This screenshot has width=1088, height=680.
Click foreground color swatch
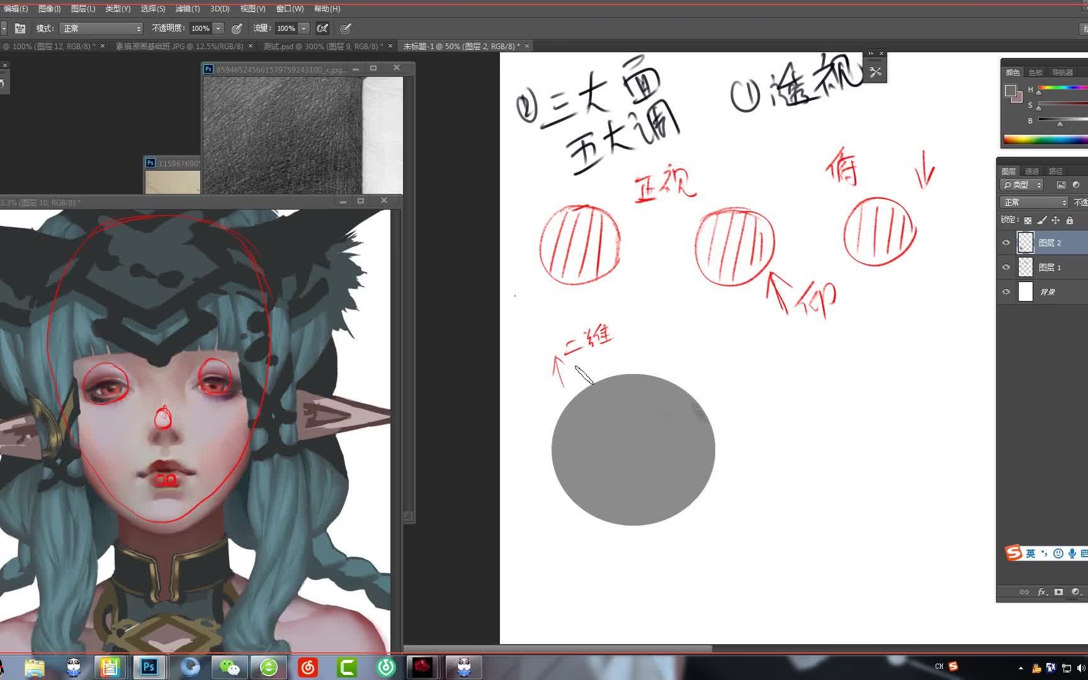point(1009,90)
